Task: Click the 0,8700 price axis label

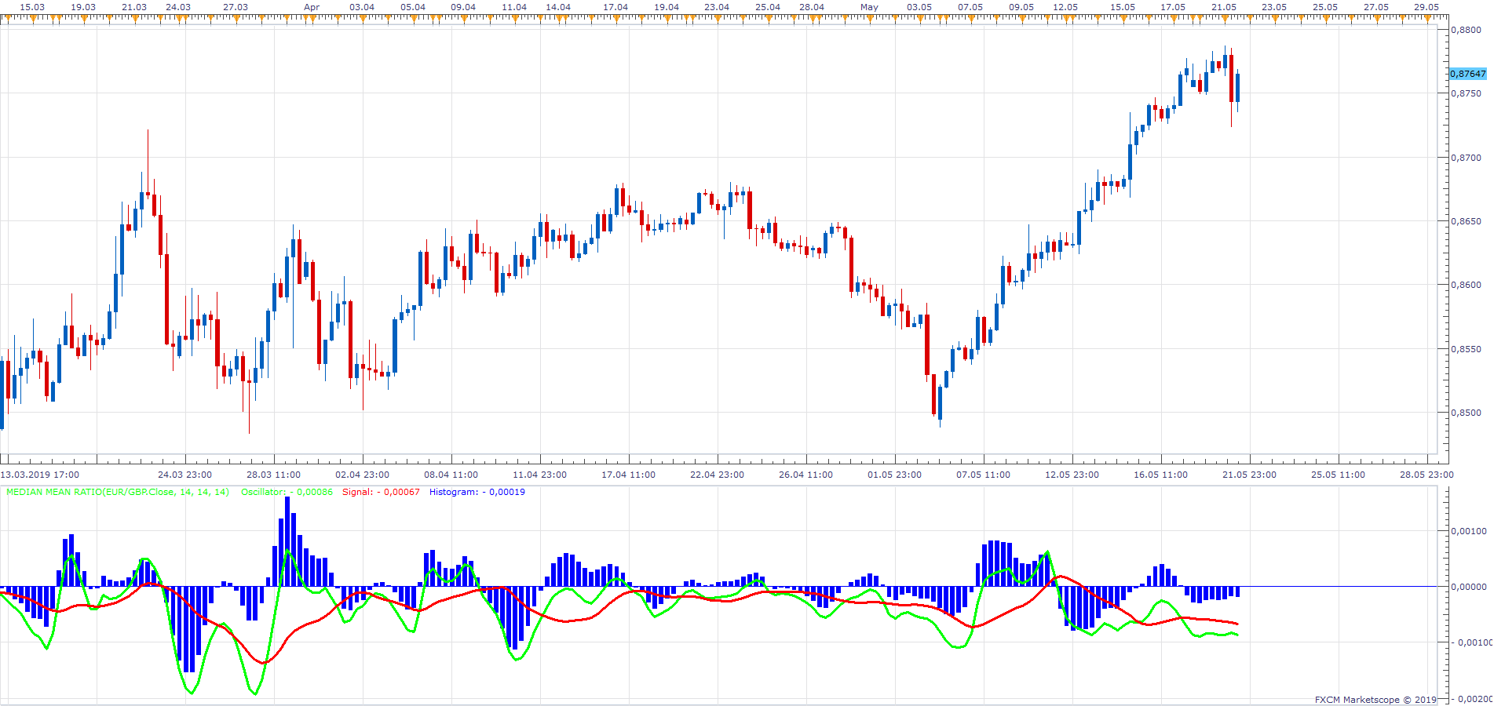Action: coord(1467,158)
